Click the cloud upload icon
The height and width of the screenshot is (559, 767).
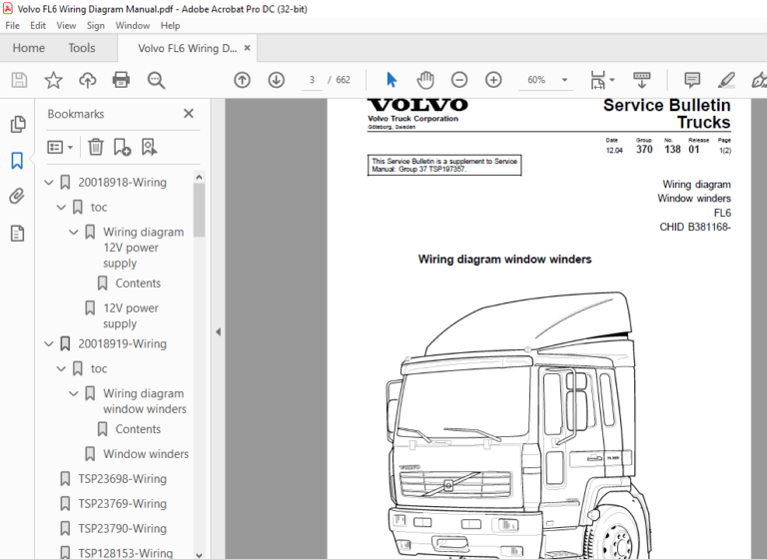pyautogui.click(x=88, y=80)
